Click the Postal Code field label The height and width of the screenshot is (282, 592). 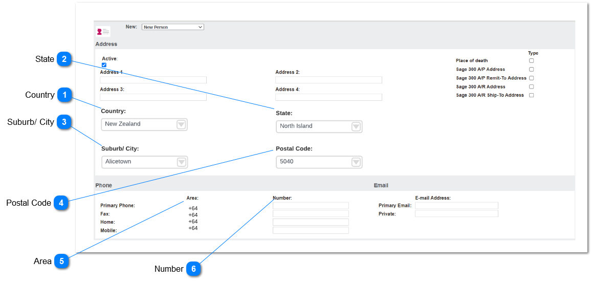tap(294, 149)
